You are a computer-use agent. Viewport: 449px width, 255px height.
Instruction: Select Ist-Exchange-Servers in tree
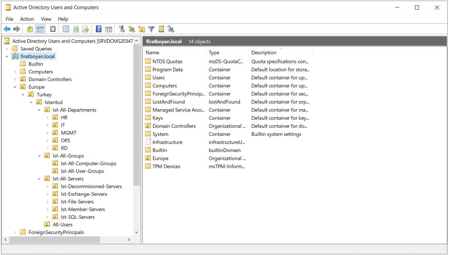tap(84, 194)
